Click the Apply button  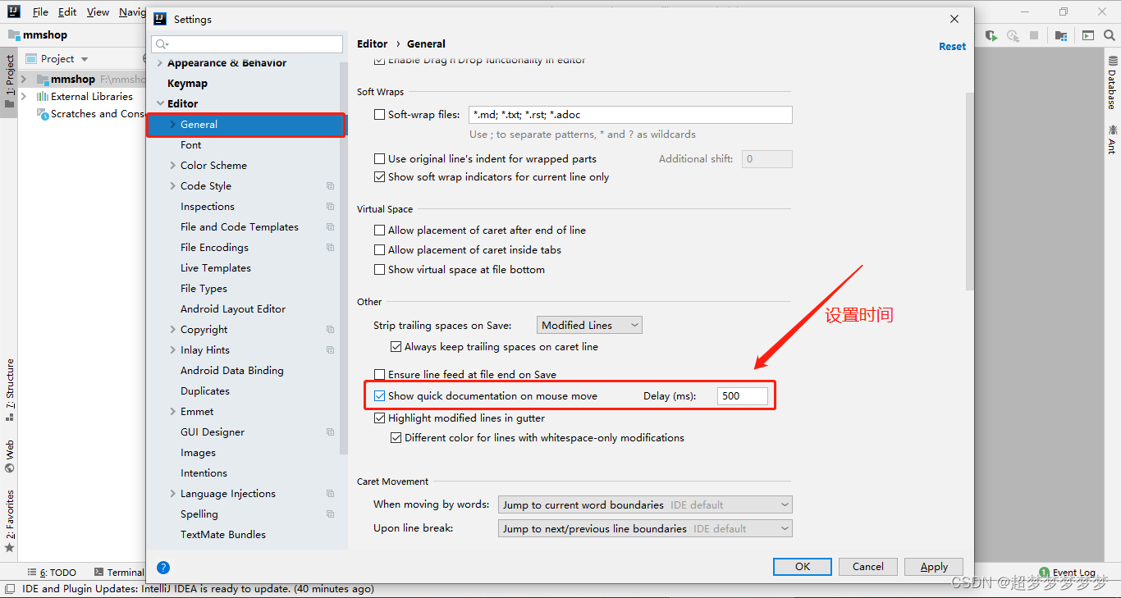point(934,567)
